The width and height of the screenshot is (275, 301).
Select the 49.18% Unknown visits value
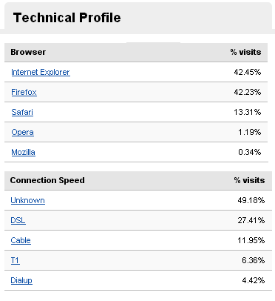click(x=251, y=200)
